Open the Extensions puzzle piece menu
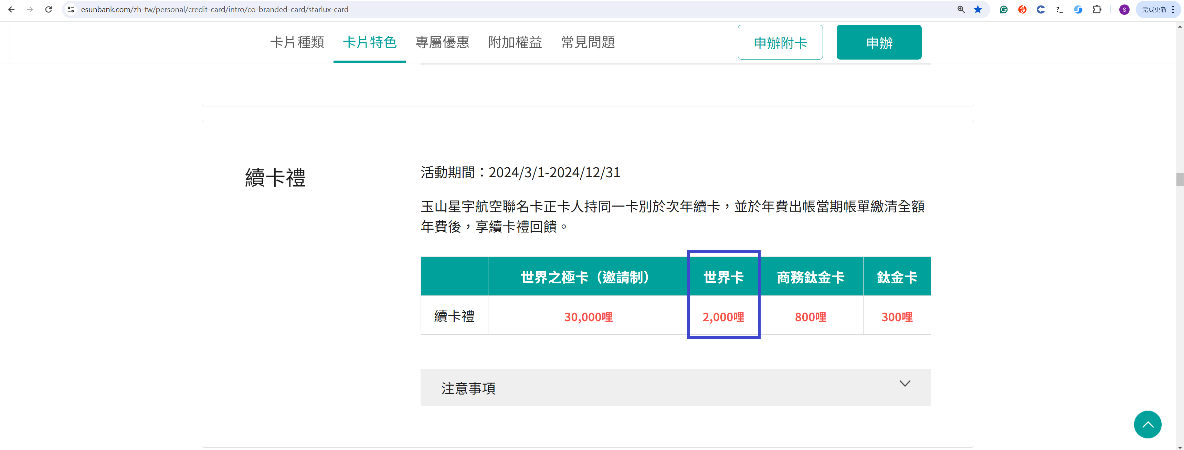Viewport: 1184px width, 450px height. click(1097, 10)
